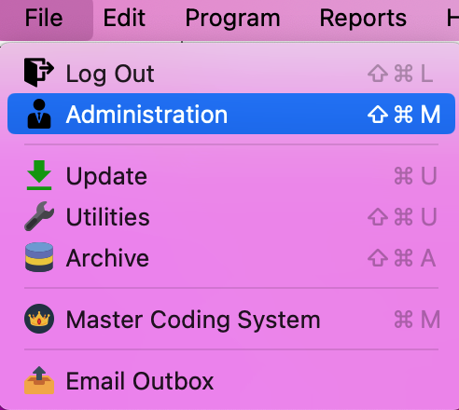Viewport: 459px width, 410px height.
Task: Open the Program menu in menu bar
Action: 232,18
